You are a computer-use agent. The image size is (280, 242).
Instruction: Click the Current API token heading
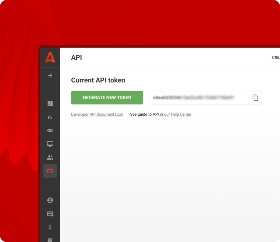[98, 80]
